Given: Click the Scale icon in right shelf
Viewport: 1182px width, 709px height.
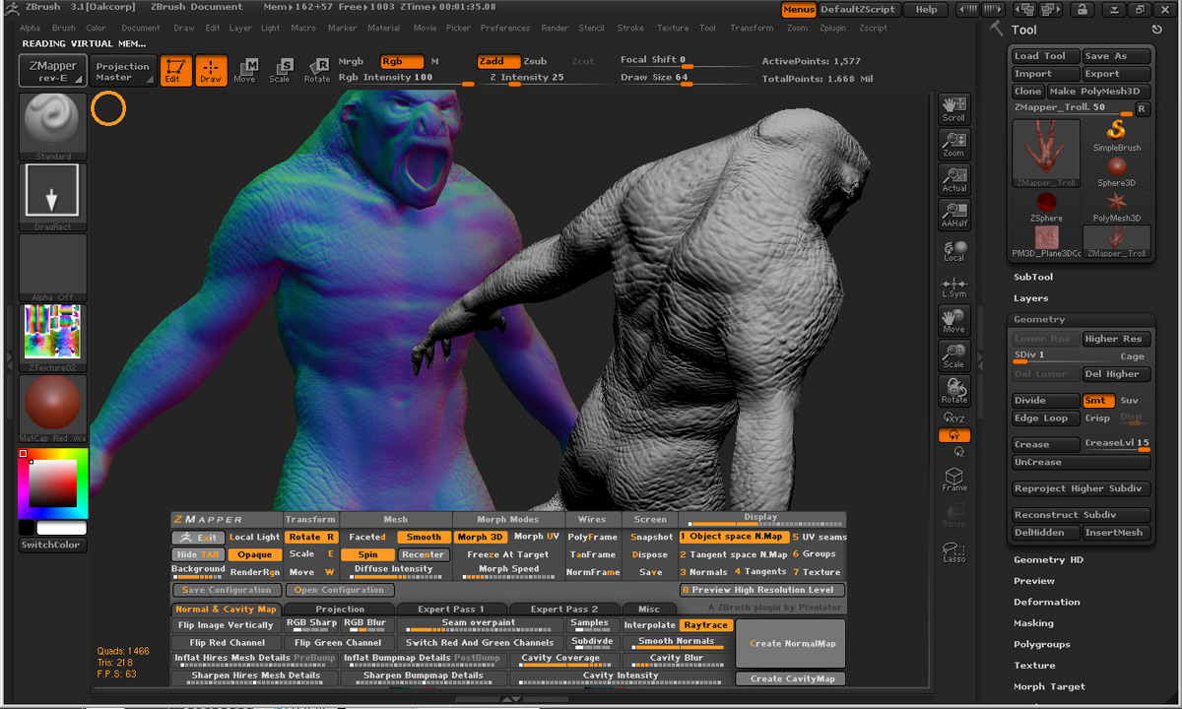Looking at the screenshot, I should pyautogui.click(x=954, y=356).
